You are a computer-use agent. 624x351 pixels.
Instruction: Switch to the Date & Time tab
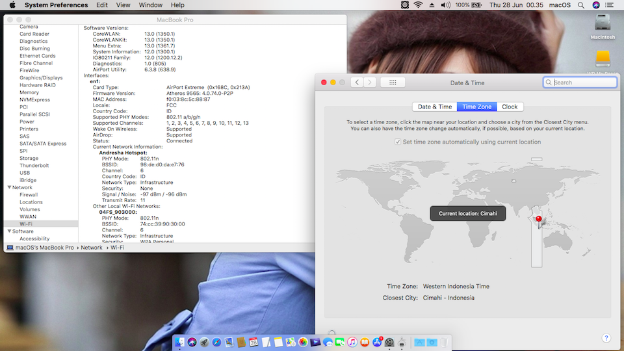pos(435,107)
